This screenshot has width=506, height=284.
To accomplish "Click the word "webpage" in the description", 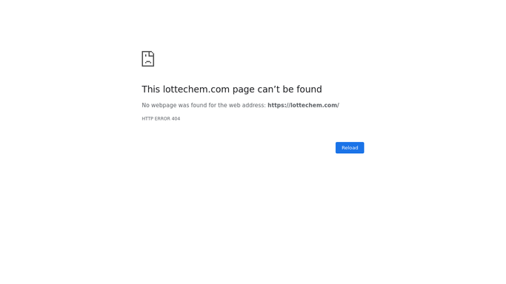I will click(164, 105).
